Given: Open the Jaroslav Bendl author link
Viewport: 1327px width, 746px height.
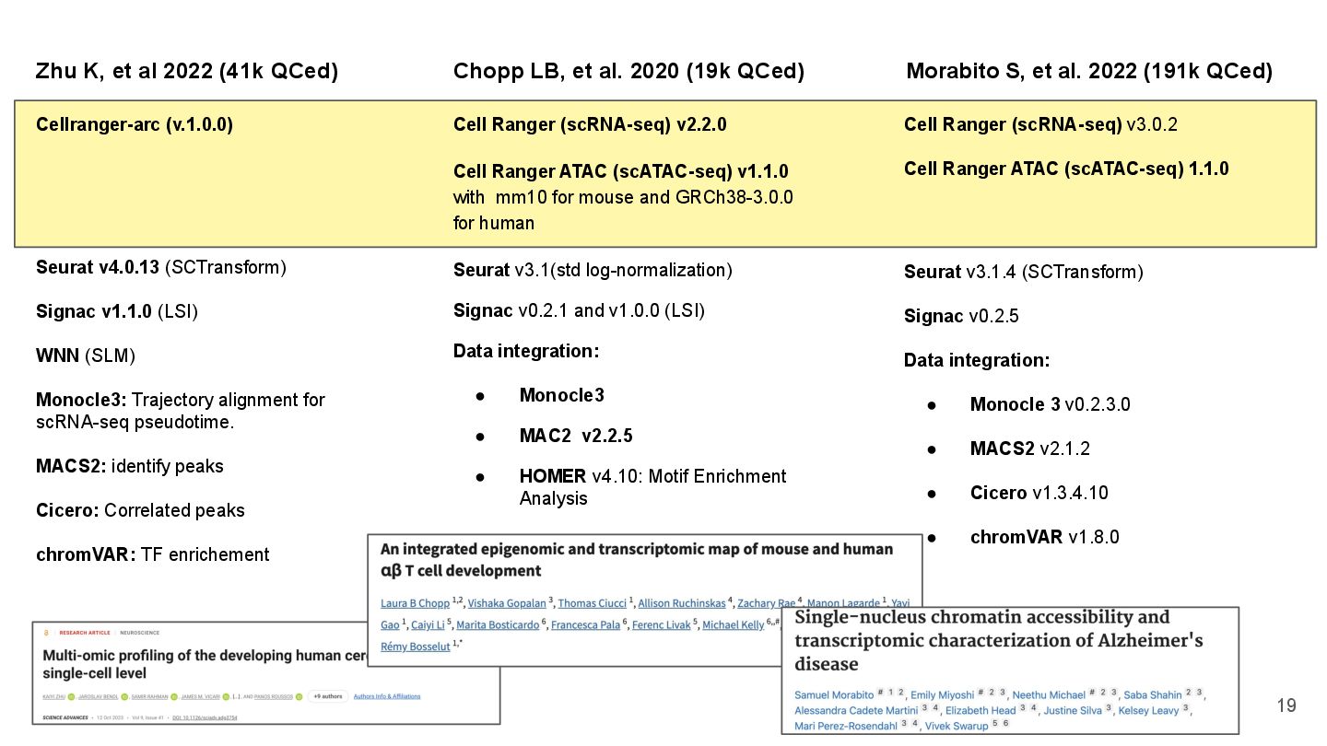Looking at the screenshot, I should (98, 696).
